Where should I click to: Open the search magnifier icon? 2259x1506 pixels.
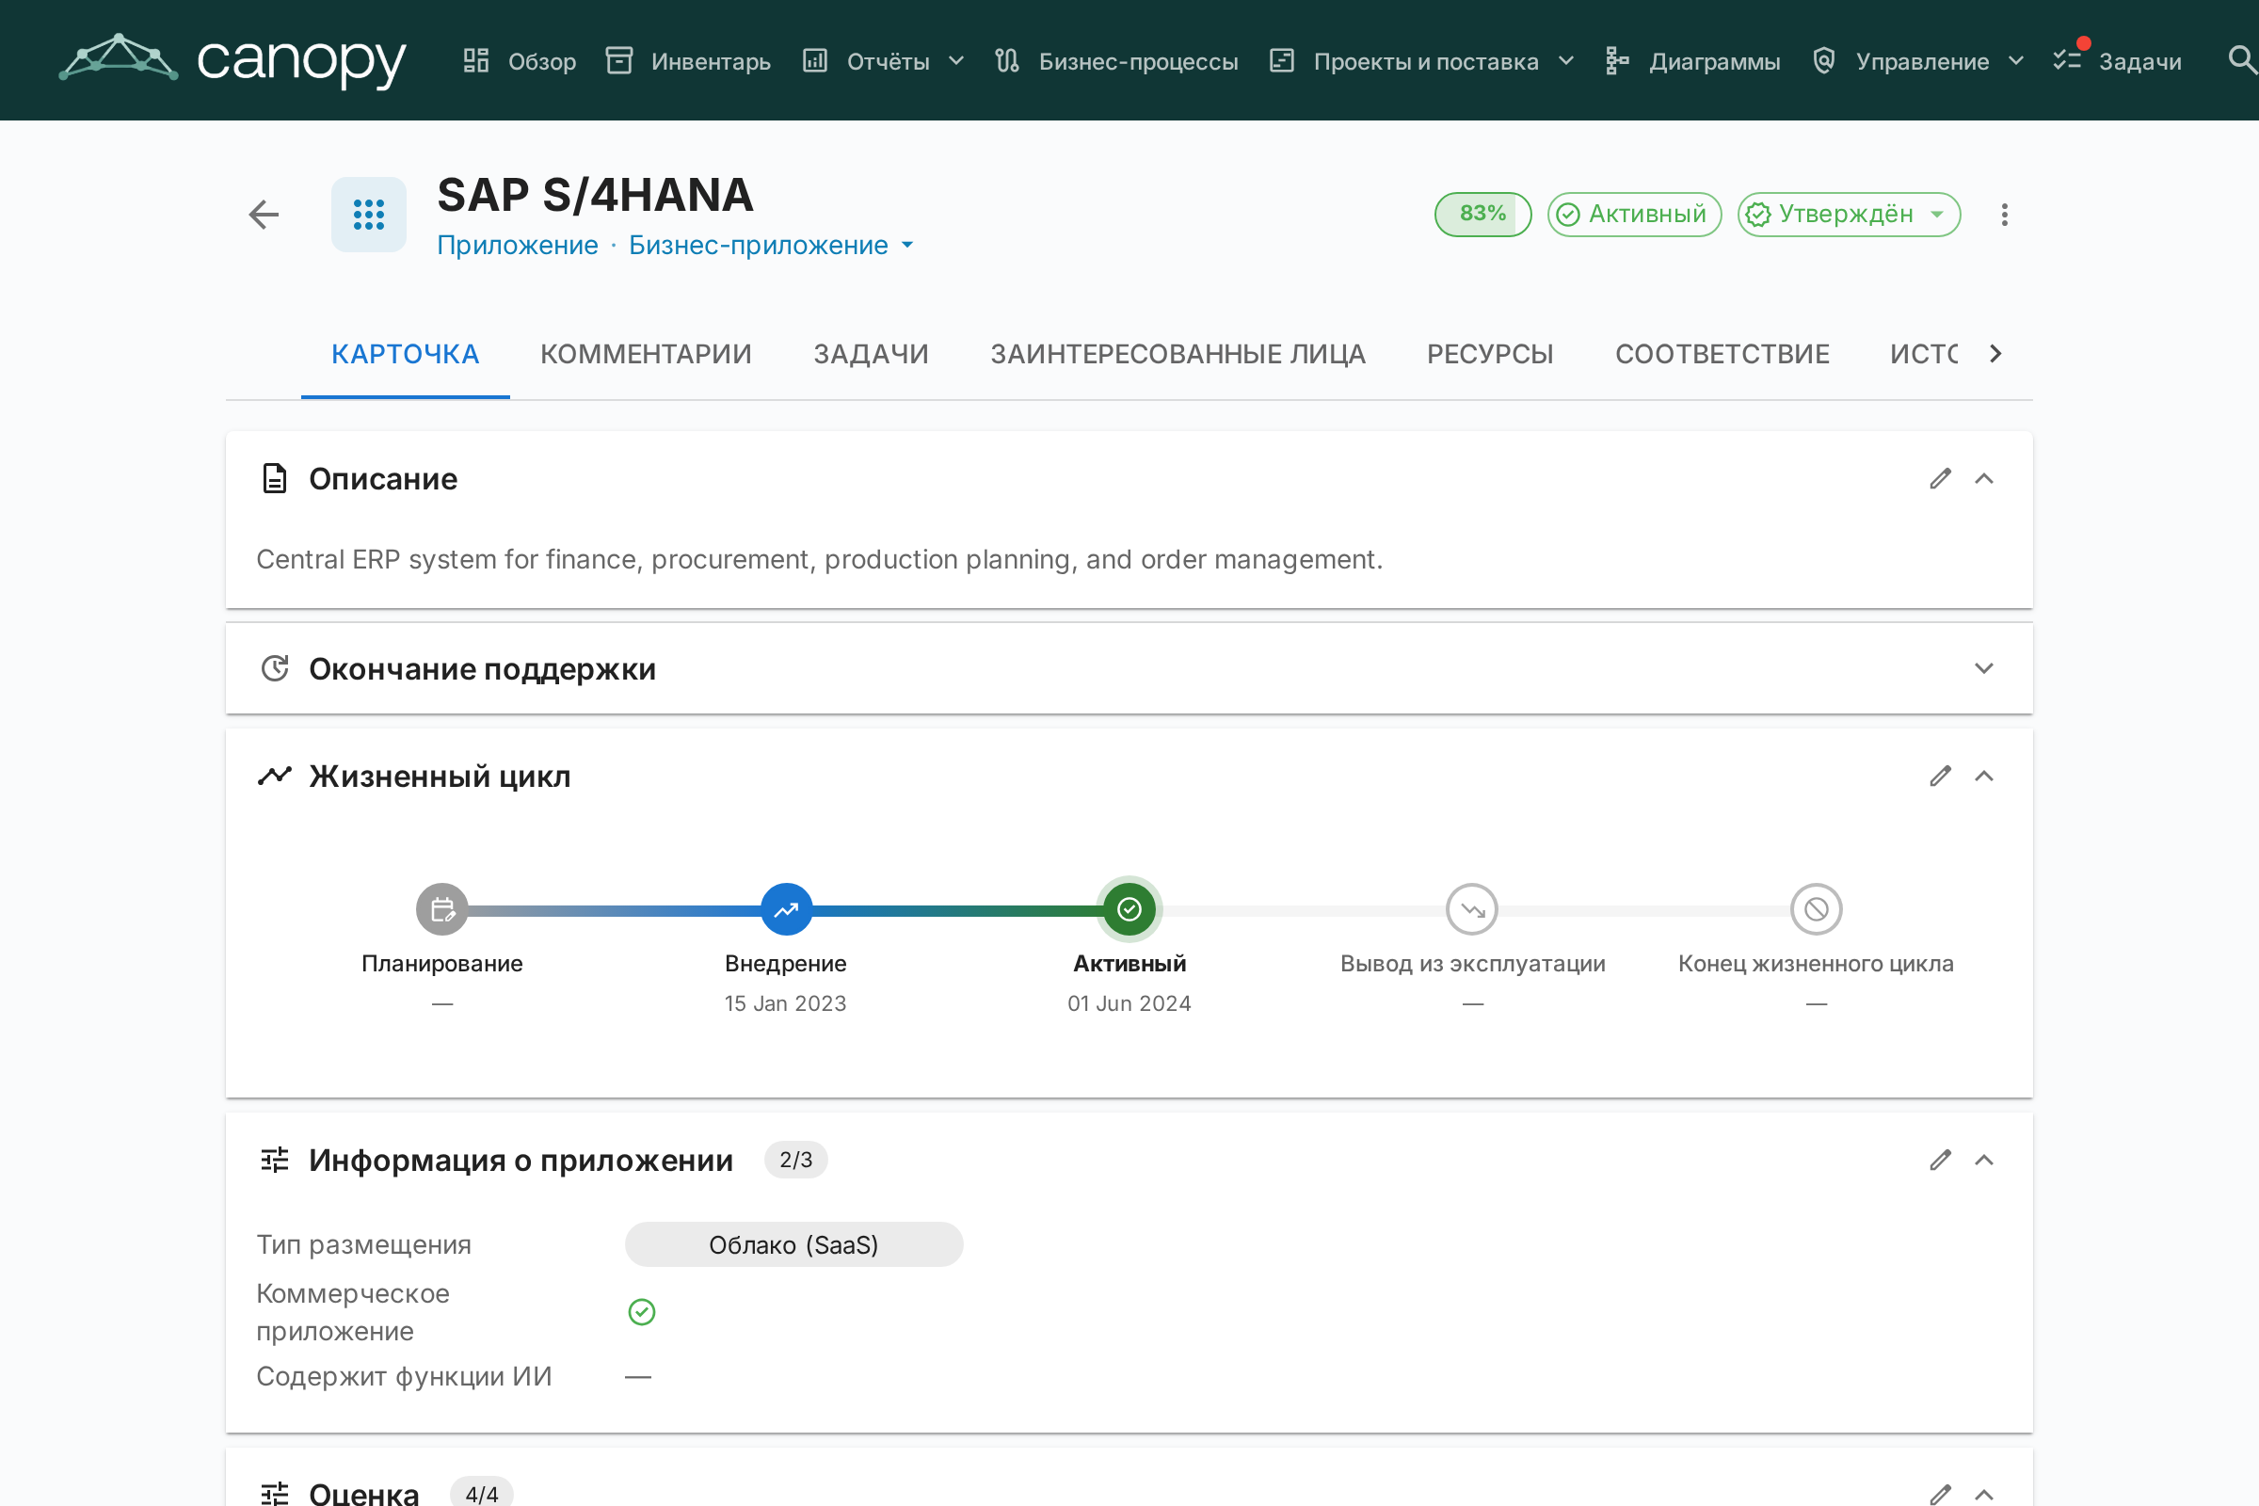point(2241,60)
